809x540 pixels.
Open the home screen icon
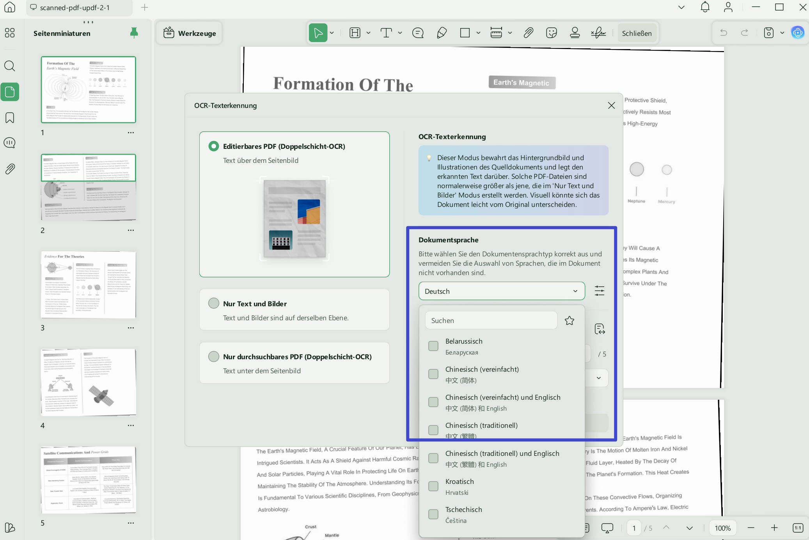(x=9, y=7)
